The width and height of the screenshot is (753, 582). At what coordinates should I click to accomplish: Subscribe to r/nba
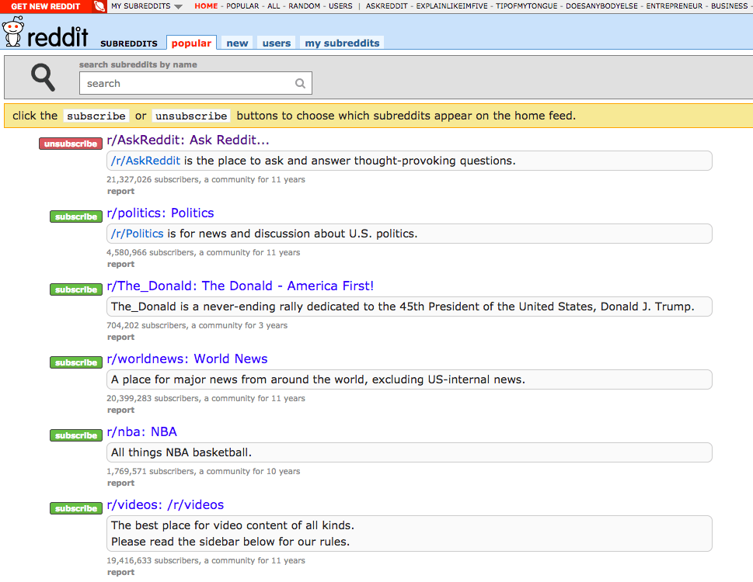pos(75,435)
